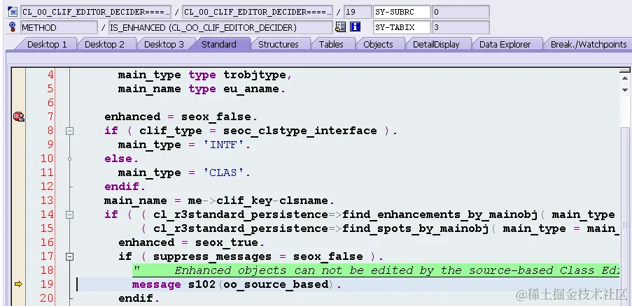
Task: Click the gear icon next to the METHOD field
Action: click(x=13, y=27)
